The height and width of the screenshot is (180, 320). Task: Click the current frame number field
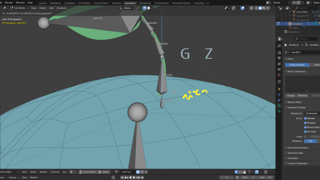[227, 177]
